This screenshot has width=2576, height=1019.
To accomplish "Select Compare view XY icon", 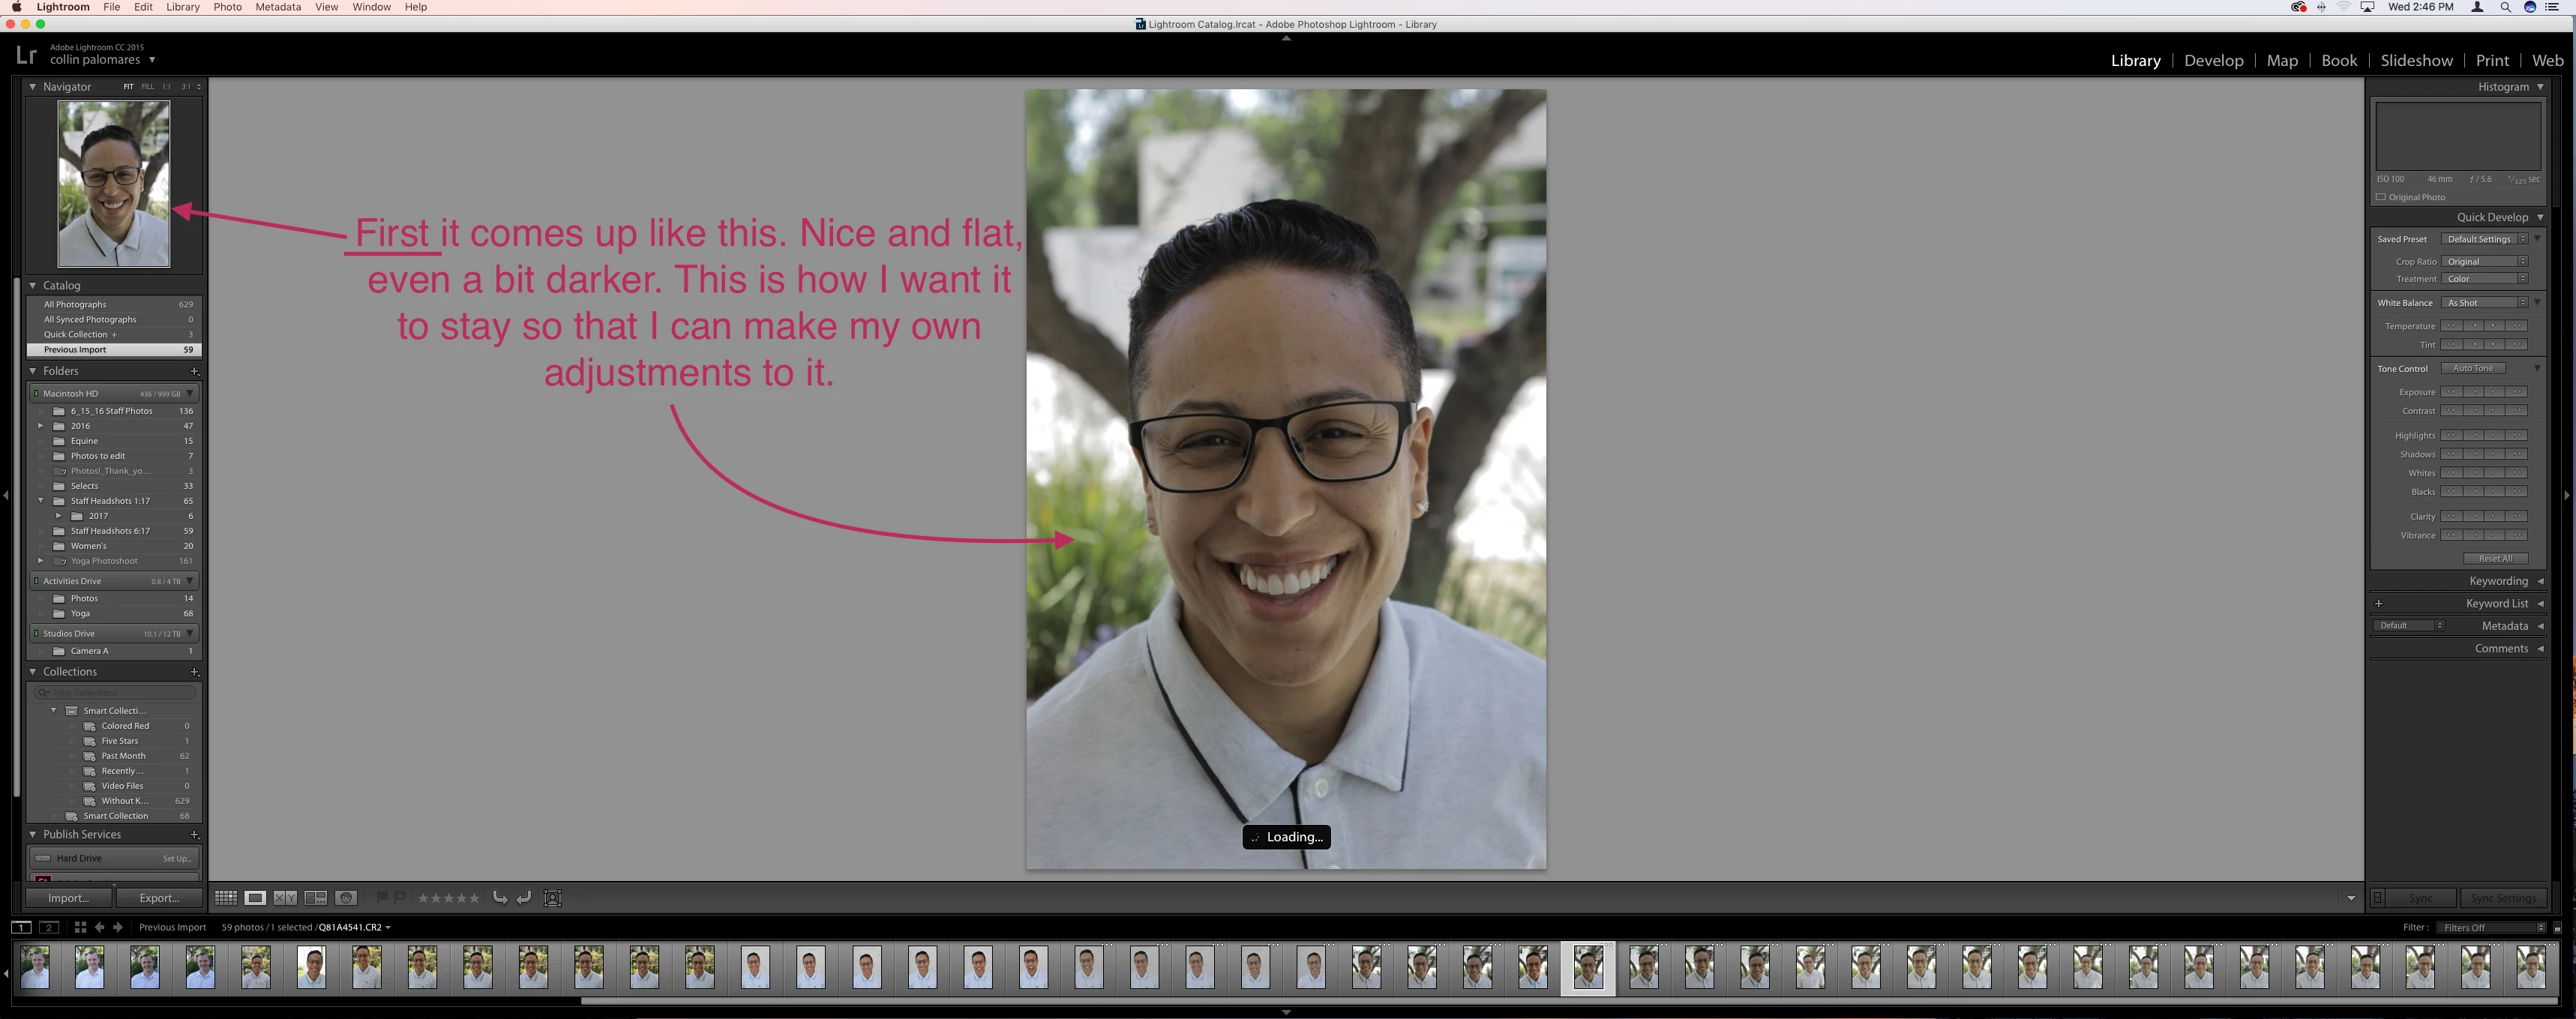I will (x=285, y=898).
